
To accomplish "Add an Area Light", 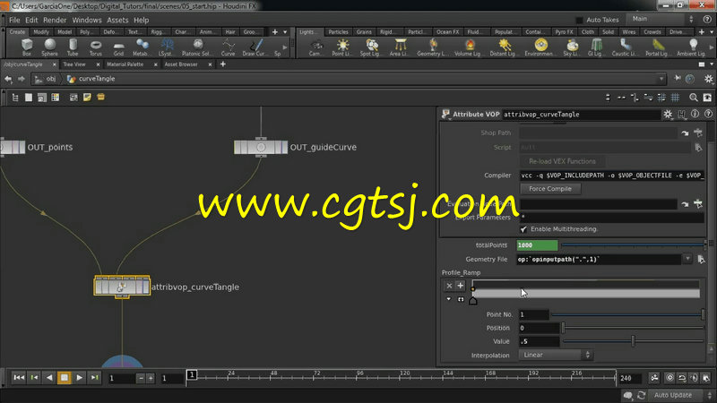I will click(x=401, y=47).
